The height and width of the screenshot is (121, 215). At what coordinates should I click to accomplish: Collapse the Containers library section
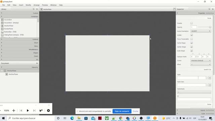(x=19, y=16)
